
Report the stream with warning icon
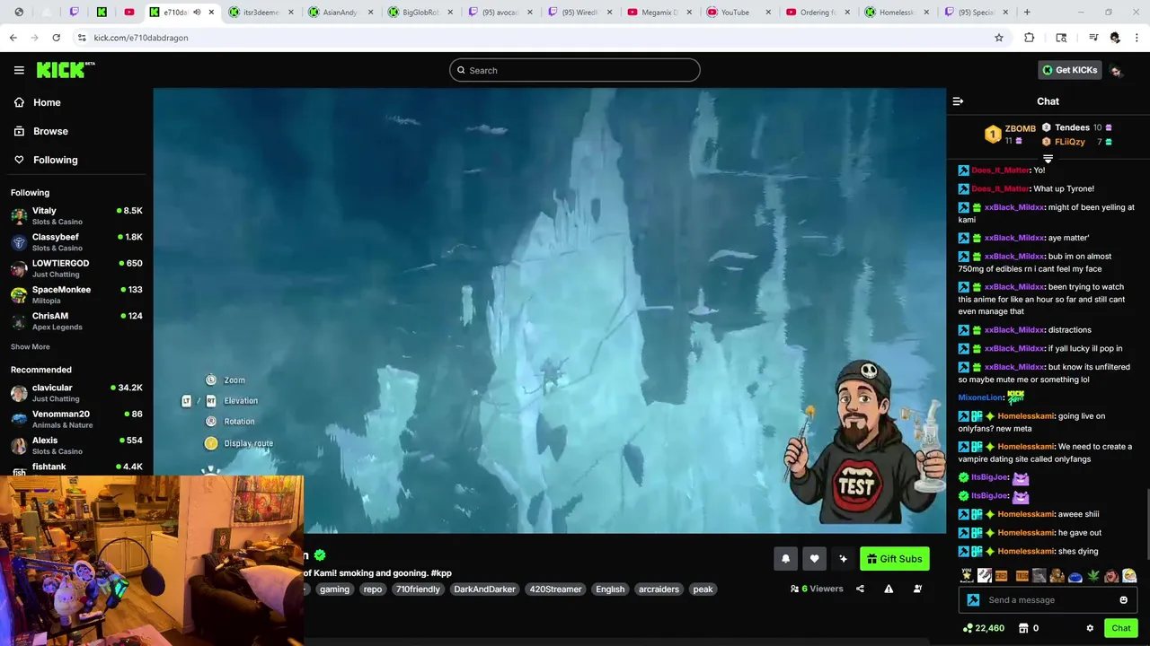point(889,589)
